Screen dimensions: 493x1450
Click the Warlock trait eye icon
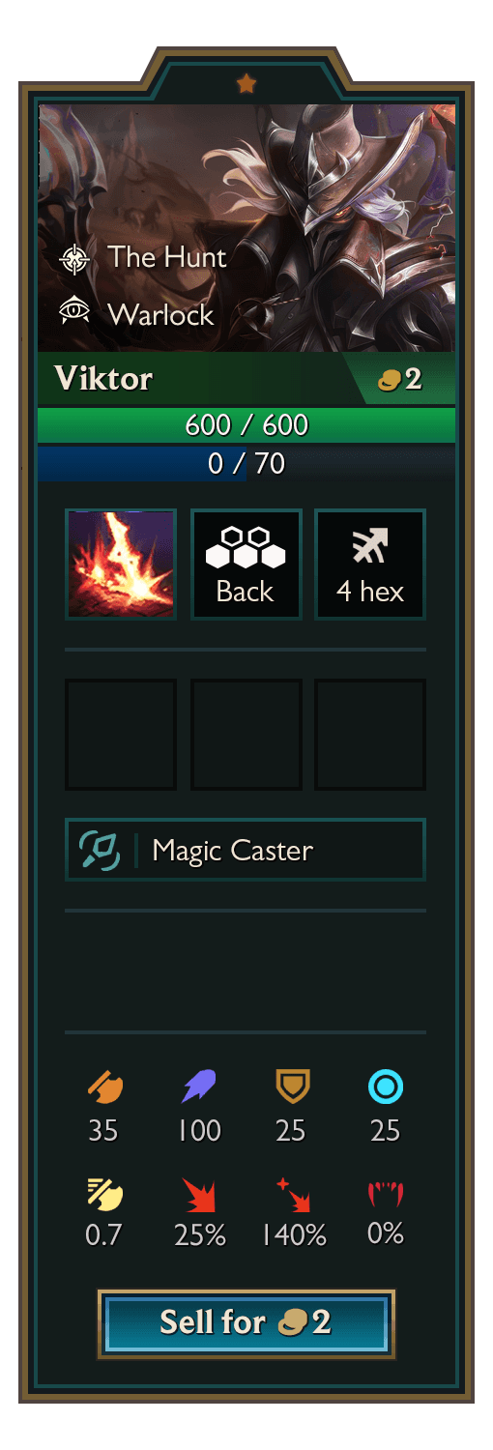(x=74, y=312)
